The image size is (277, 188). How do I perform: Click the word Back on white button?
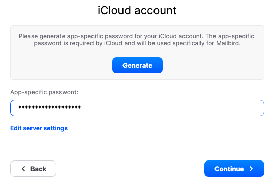click(38, 169)
